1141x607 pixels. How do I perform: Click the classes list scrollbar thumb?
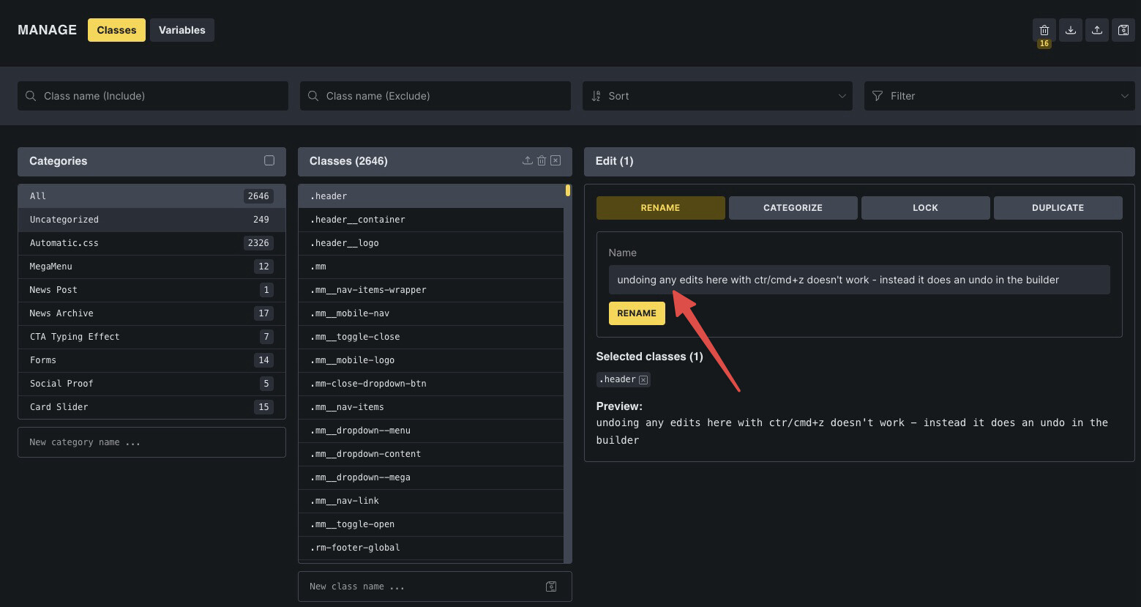pyautogui.click(x=568, y=191)
